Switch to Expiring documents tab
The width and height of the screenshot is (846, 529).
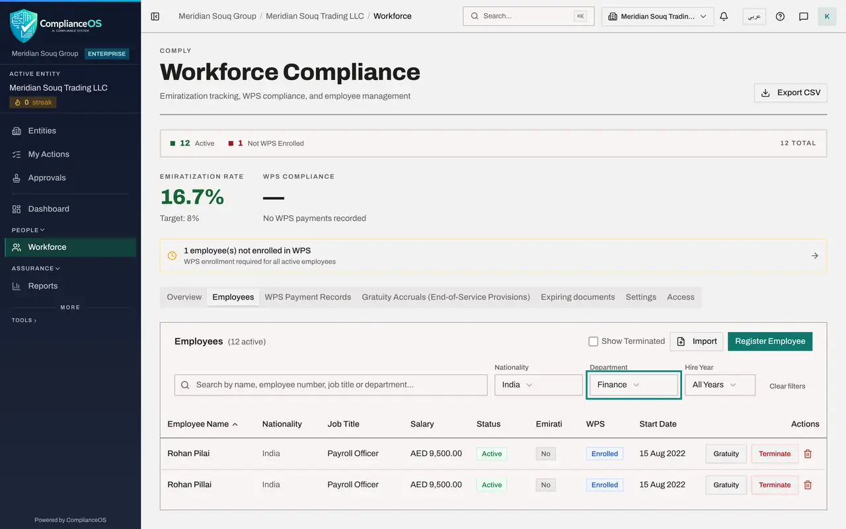[578, 297]
